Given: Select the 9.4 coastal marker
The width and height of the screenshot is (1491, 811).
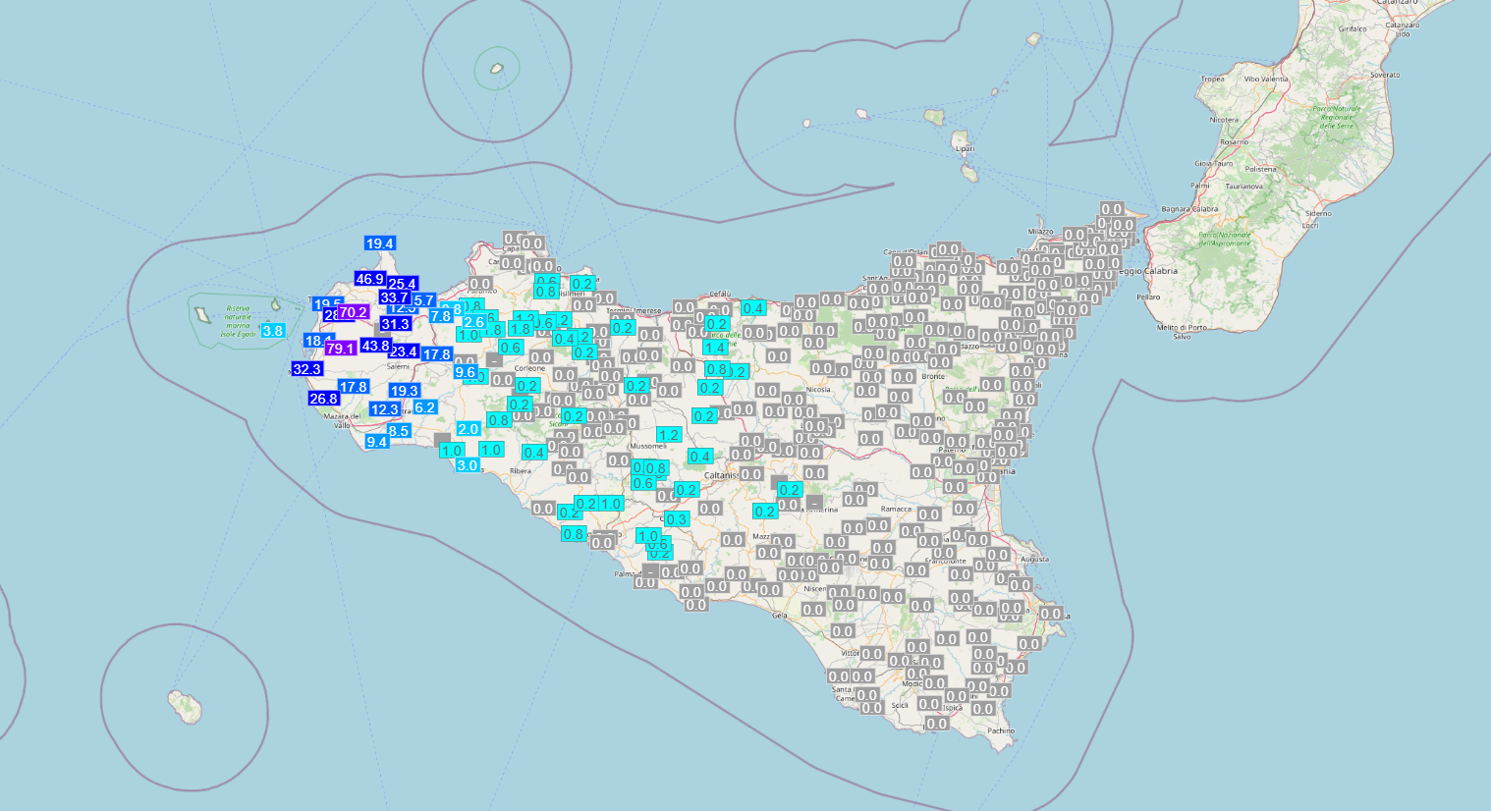Looking at the screenshot, I should click(x=377, y=442).
